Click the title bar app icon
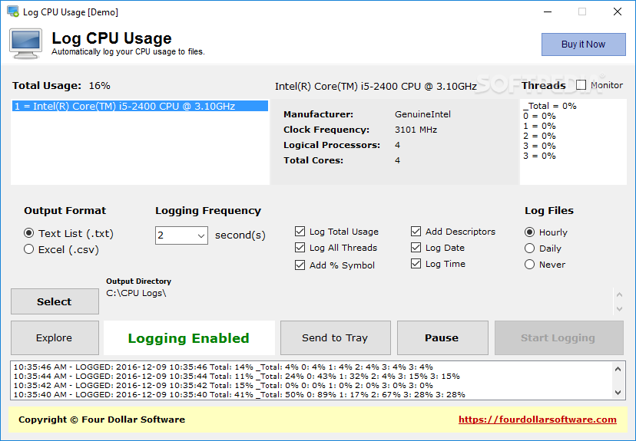 pyautogui.click(x=13, y=12)
